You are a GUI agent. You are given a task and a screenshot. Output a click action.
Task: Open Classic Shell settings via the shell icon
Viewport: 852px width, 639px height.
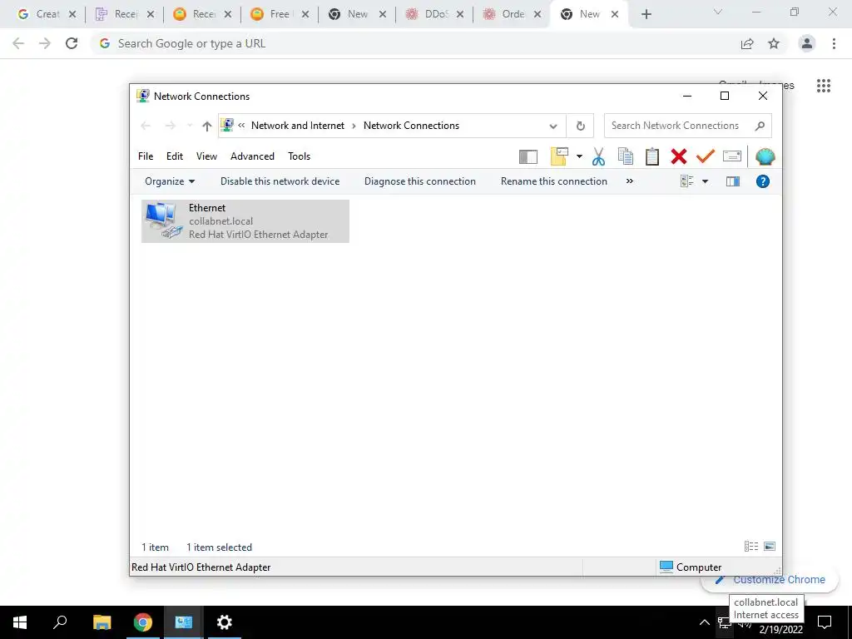765,156
